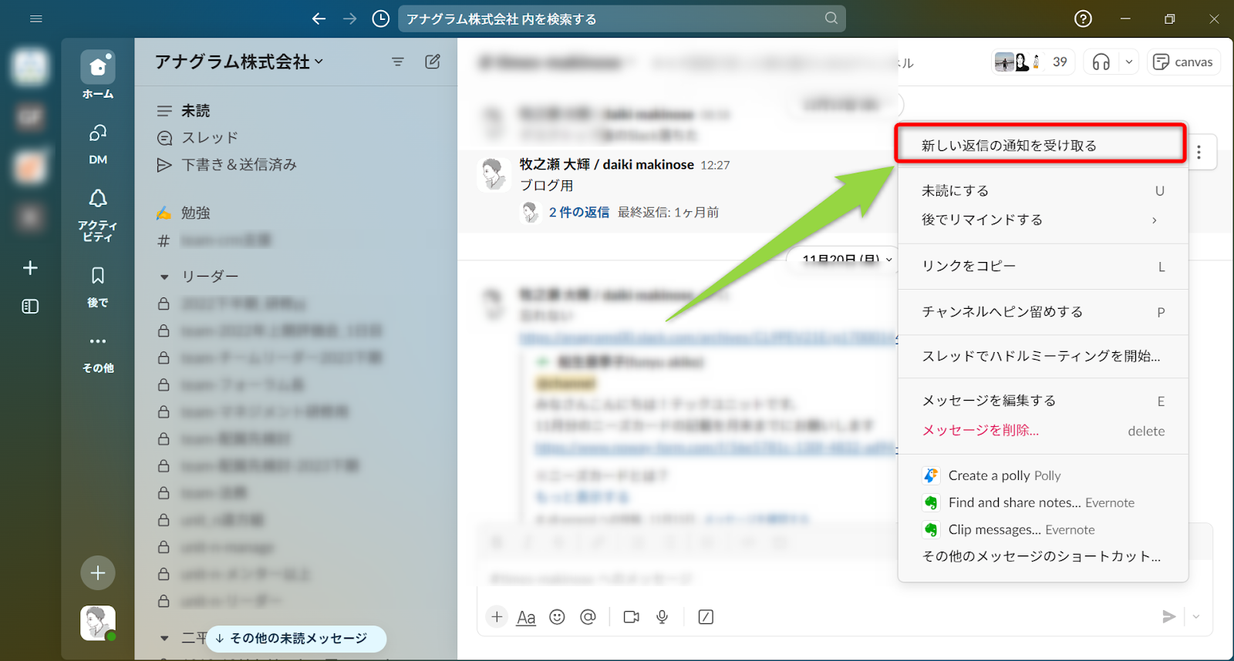Collapse the リーダー section
The image size is (1234, 661).
point(164,277)
